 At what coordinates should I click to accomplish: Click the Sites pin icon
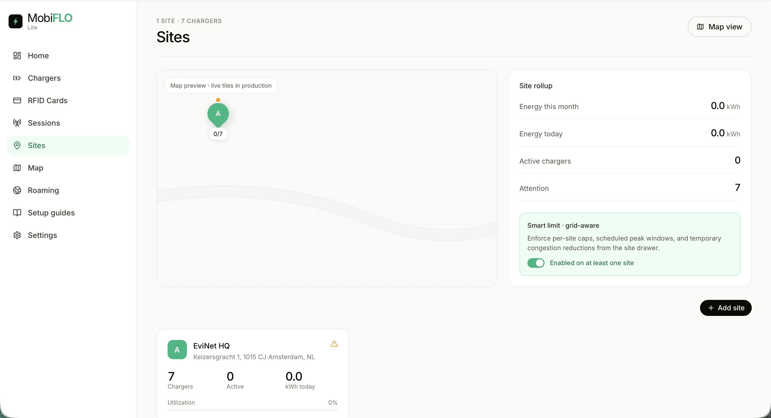click(x=17, y=145)
